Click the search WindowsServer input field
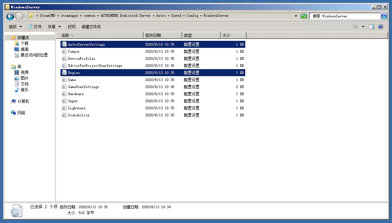The width and height of the screenshot is (392, 223). [345, 16]
